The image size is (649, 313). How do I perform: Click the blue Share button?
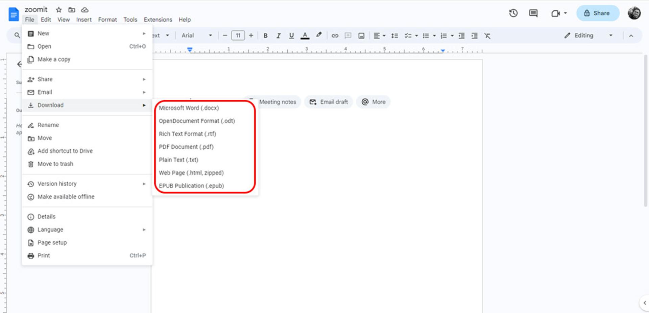pyautogui.click(x=598, y=13)
